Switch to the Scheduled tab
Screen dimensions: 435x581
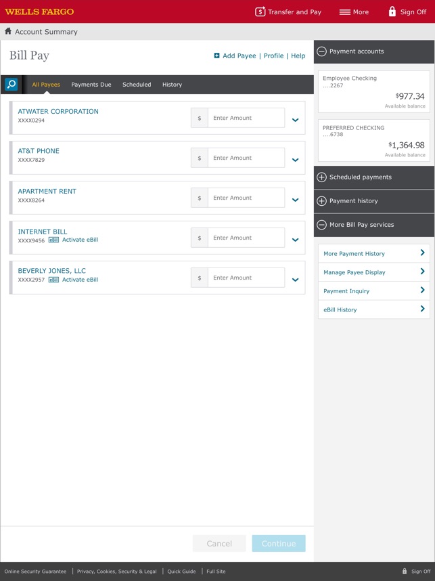[x=137, y=85]
